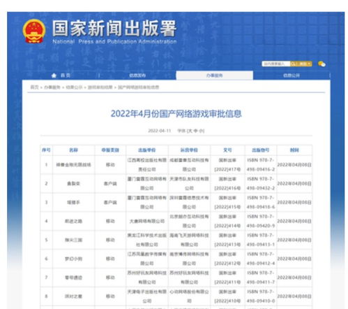Click the game name in row 6
The height and width of the screenshot is (309, 348).
(73, 259)
